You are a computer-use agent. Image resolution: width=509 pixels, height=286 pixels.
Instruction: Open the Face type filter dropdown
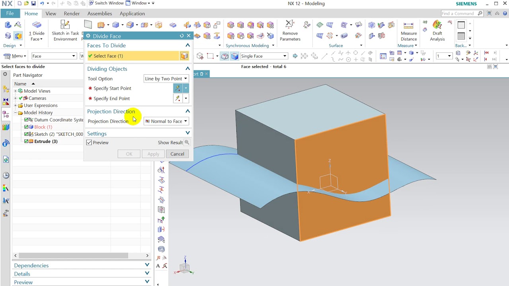(54, 56)
